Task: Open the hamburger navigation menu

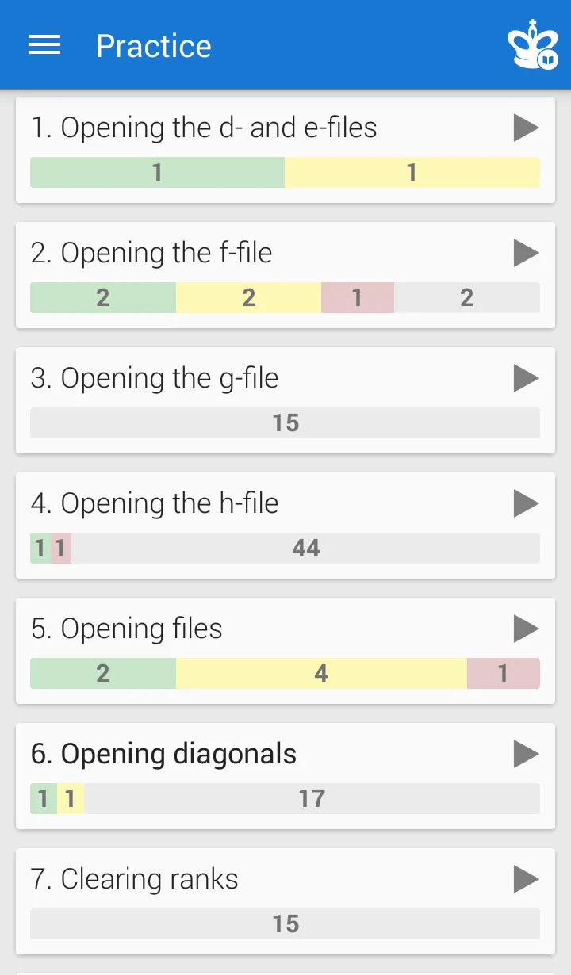Action: 44,46
